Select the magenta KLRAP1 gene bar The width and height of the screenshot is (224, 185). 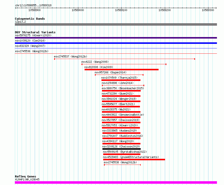point(116,182)
